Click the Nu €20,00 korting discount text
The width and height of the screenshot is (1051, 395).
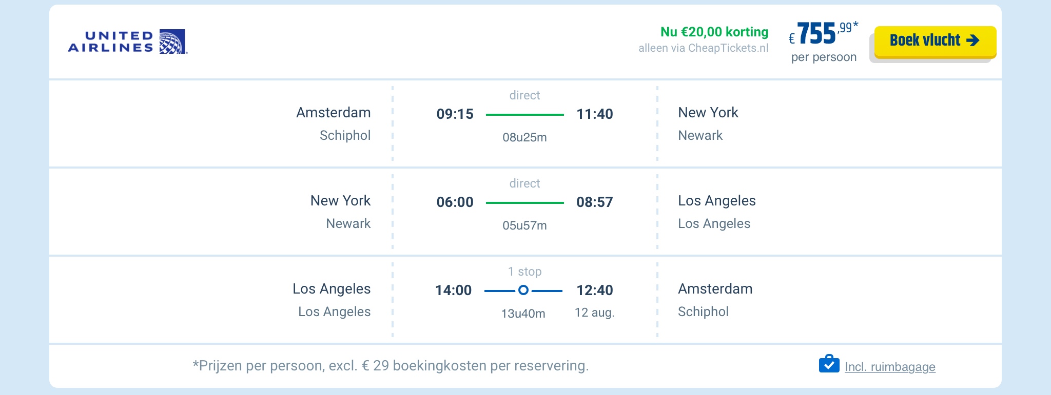[x=714, y=32]
